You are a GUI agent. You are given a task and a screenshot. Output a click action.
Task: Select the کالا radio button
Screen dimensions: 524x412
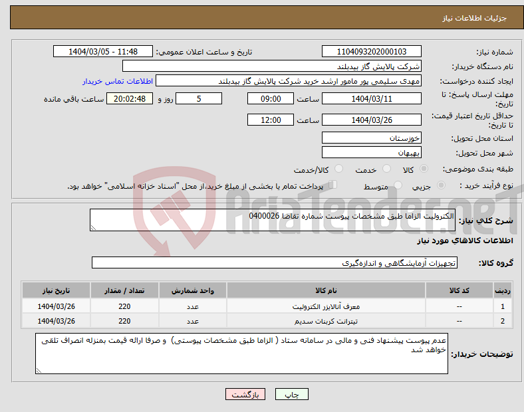click(x=424, y=169)
